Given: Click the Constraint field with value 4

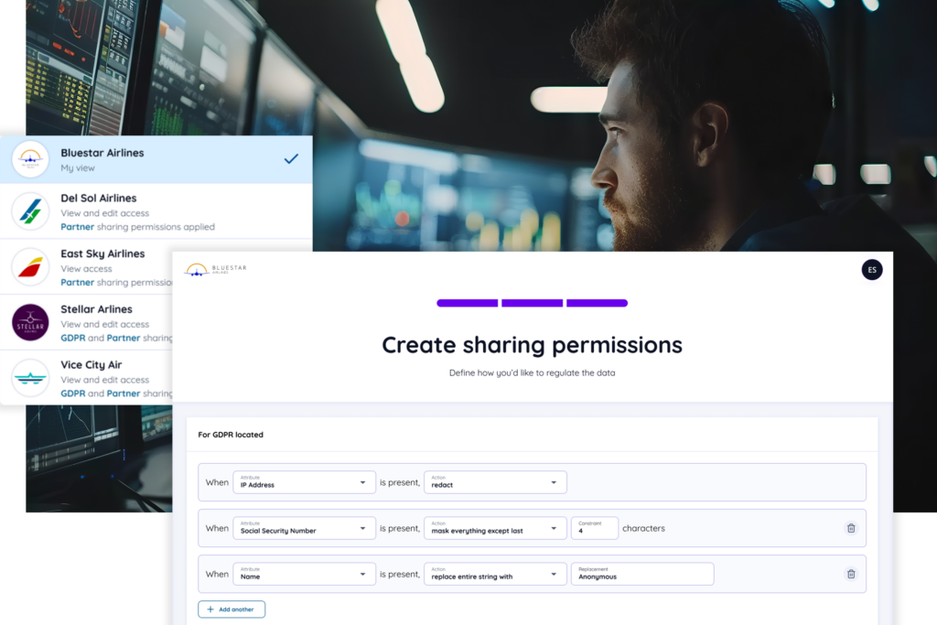Looking at the screenshot, I should pyautogui.click(x=595, y=528).
